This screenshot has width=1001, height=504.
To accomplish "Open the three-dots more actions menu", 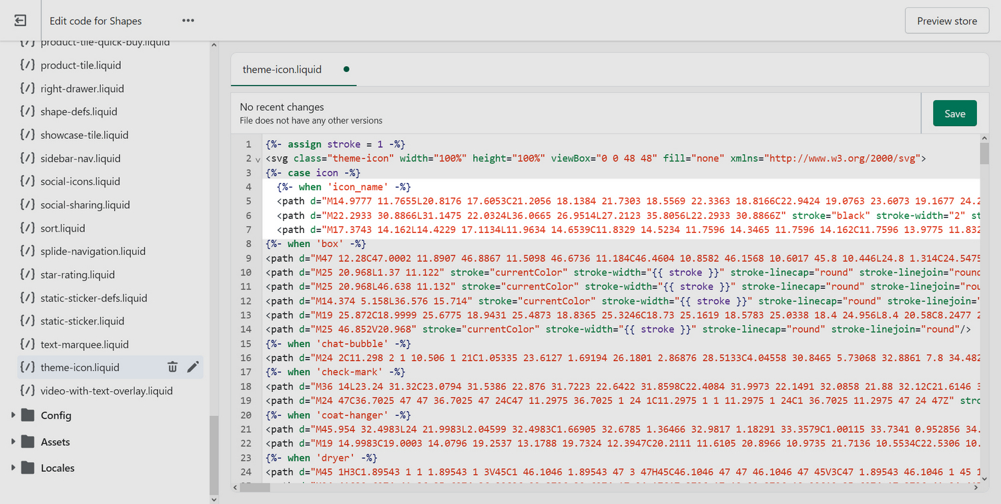I will pyautogui.click(x=188, y=21).
